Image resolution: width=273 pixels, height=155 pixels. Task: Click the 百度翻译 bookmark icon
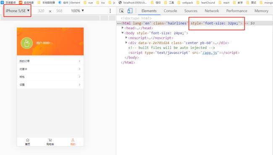click(x=2, y=3)
